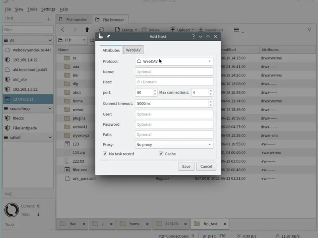The width and height of the screenshot is (318, 238).
Task: Select the filecxx host
Action: pos(28,118)
